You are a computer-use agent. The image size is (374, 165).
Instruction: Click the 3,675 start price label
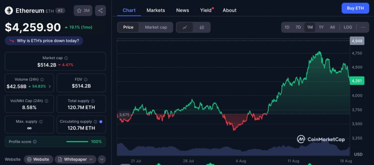[124, 115]
